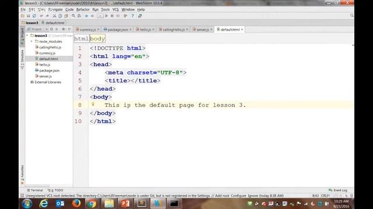Click the intention lightbulb on line 8
The image size is (373, 209).
93,105
